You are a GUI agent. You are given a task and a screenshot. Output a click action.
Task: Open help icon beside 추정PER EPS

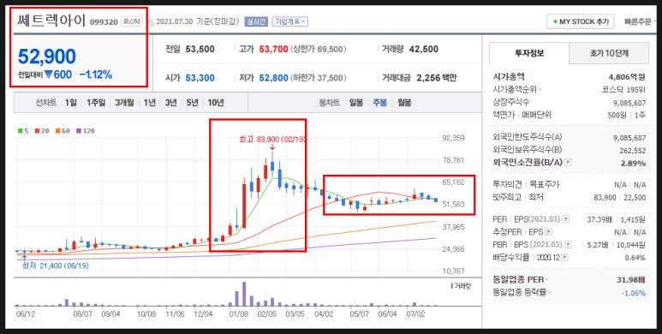point(548,232)
